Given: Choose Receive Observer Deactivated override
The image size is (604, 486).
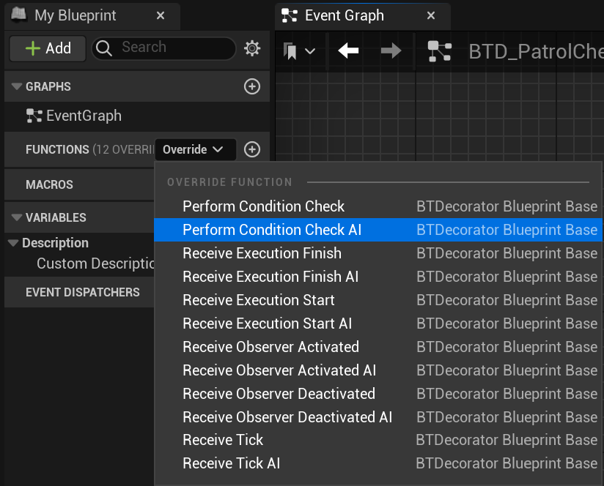Looking at the screenshot, I should (378, 394).
